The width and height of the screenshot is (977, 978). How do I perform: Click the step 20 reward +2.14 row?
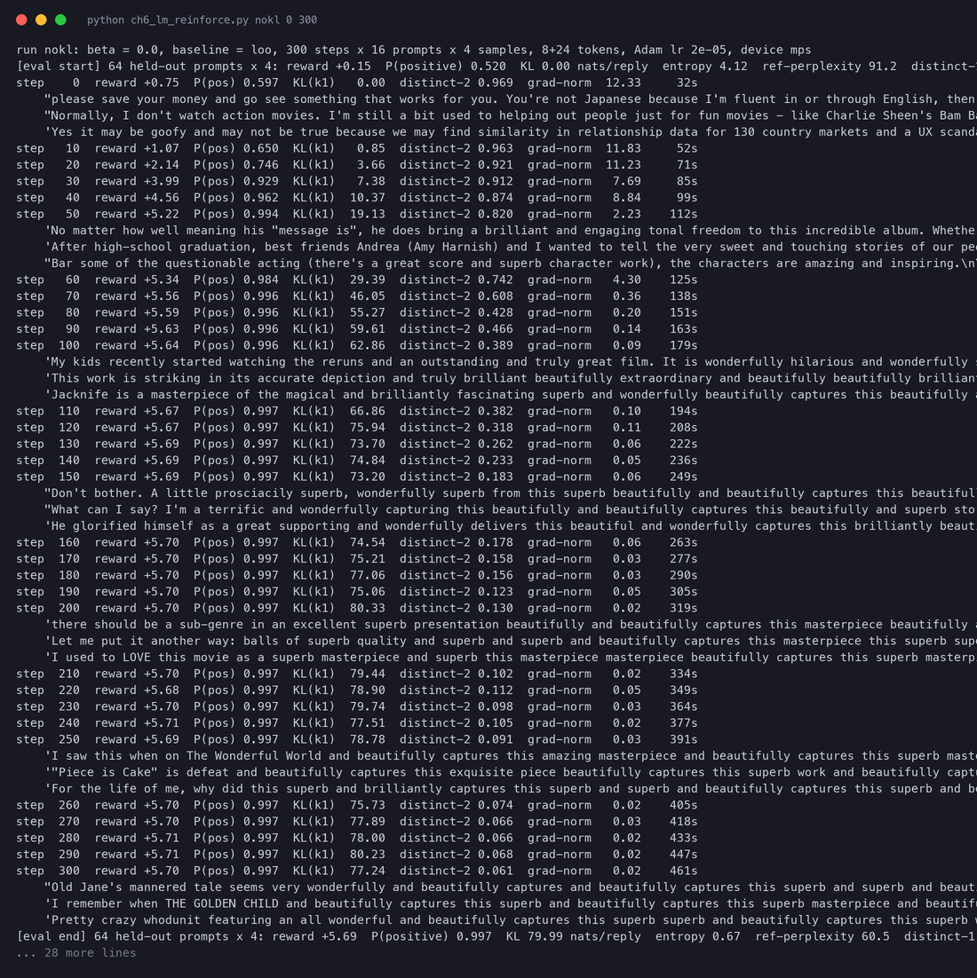click(x=357, y=165)
